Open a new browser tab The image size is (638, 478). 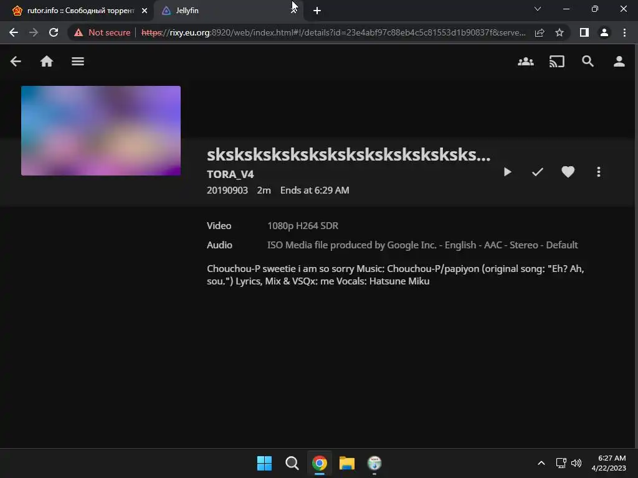317,11
